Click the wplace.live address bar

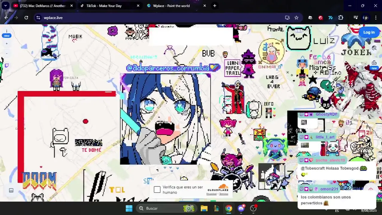point(167,18)
